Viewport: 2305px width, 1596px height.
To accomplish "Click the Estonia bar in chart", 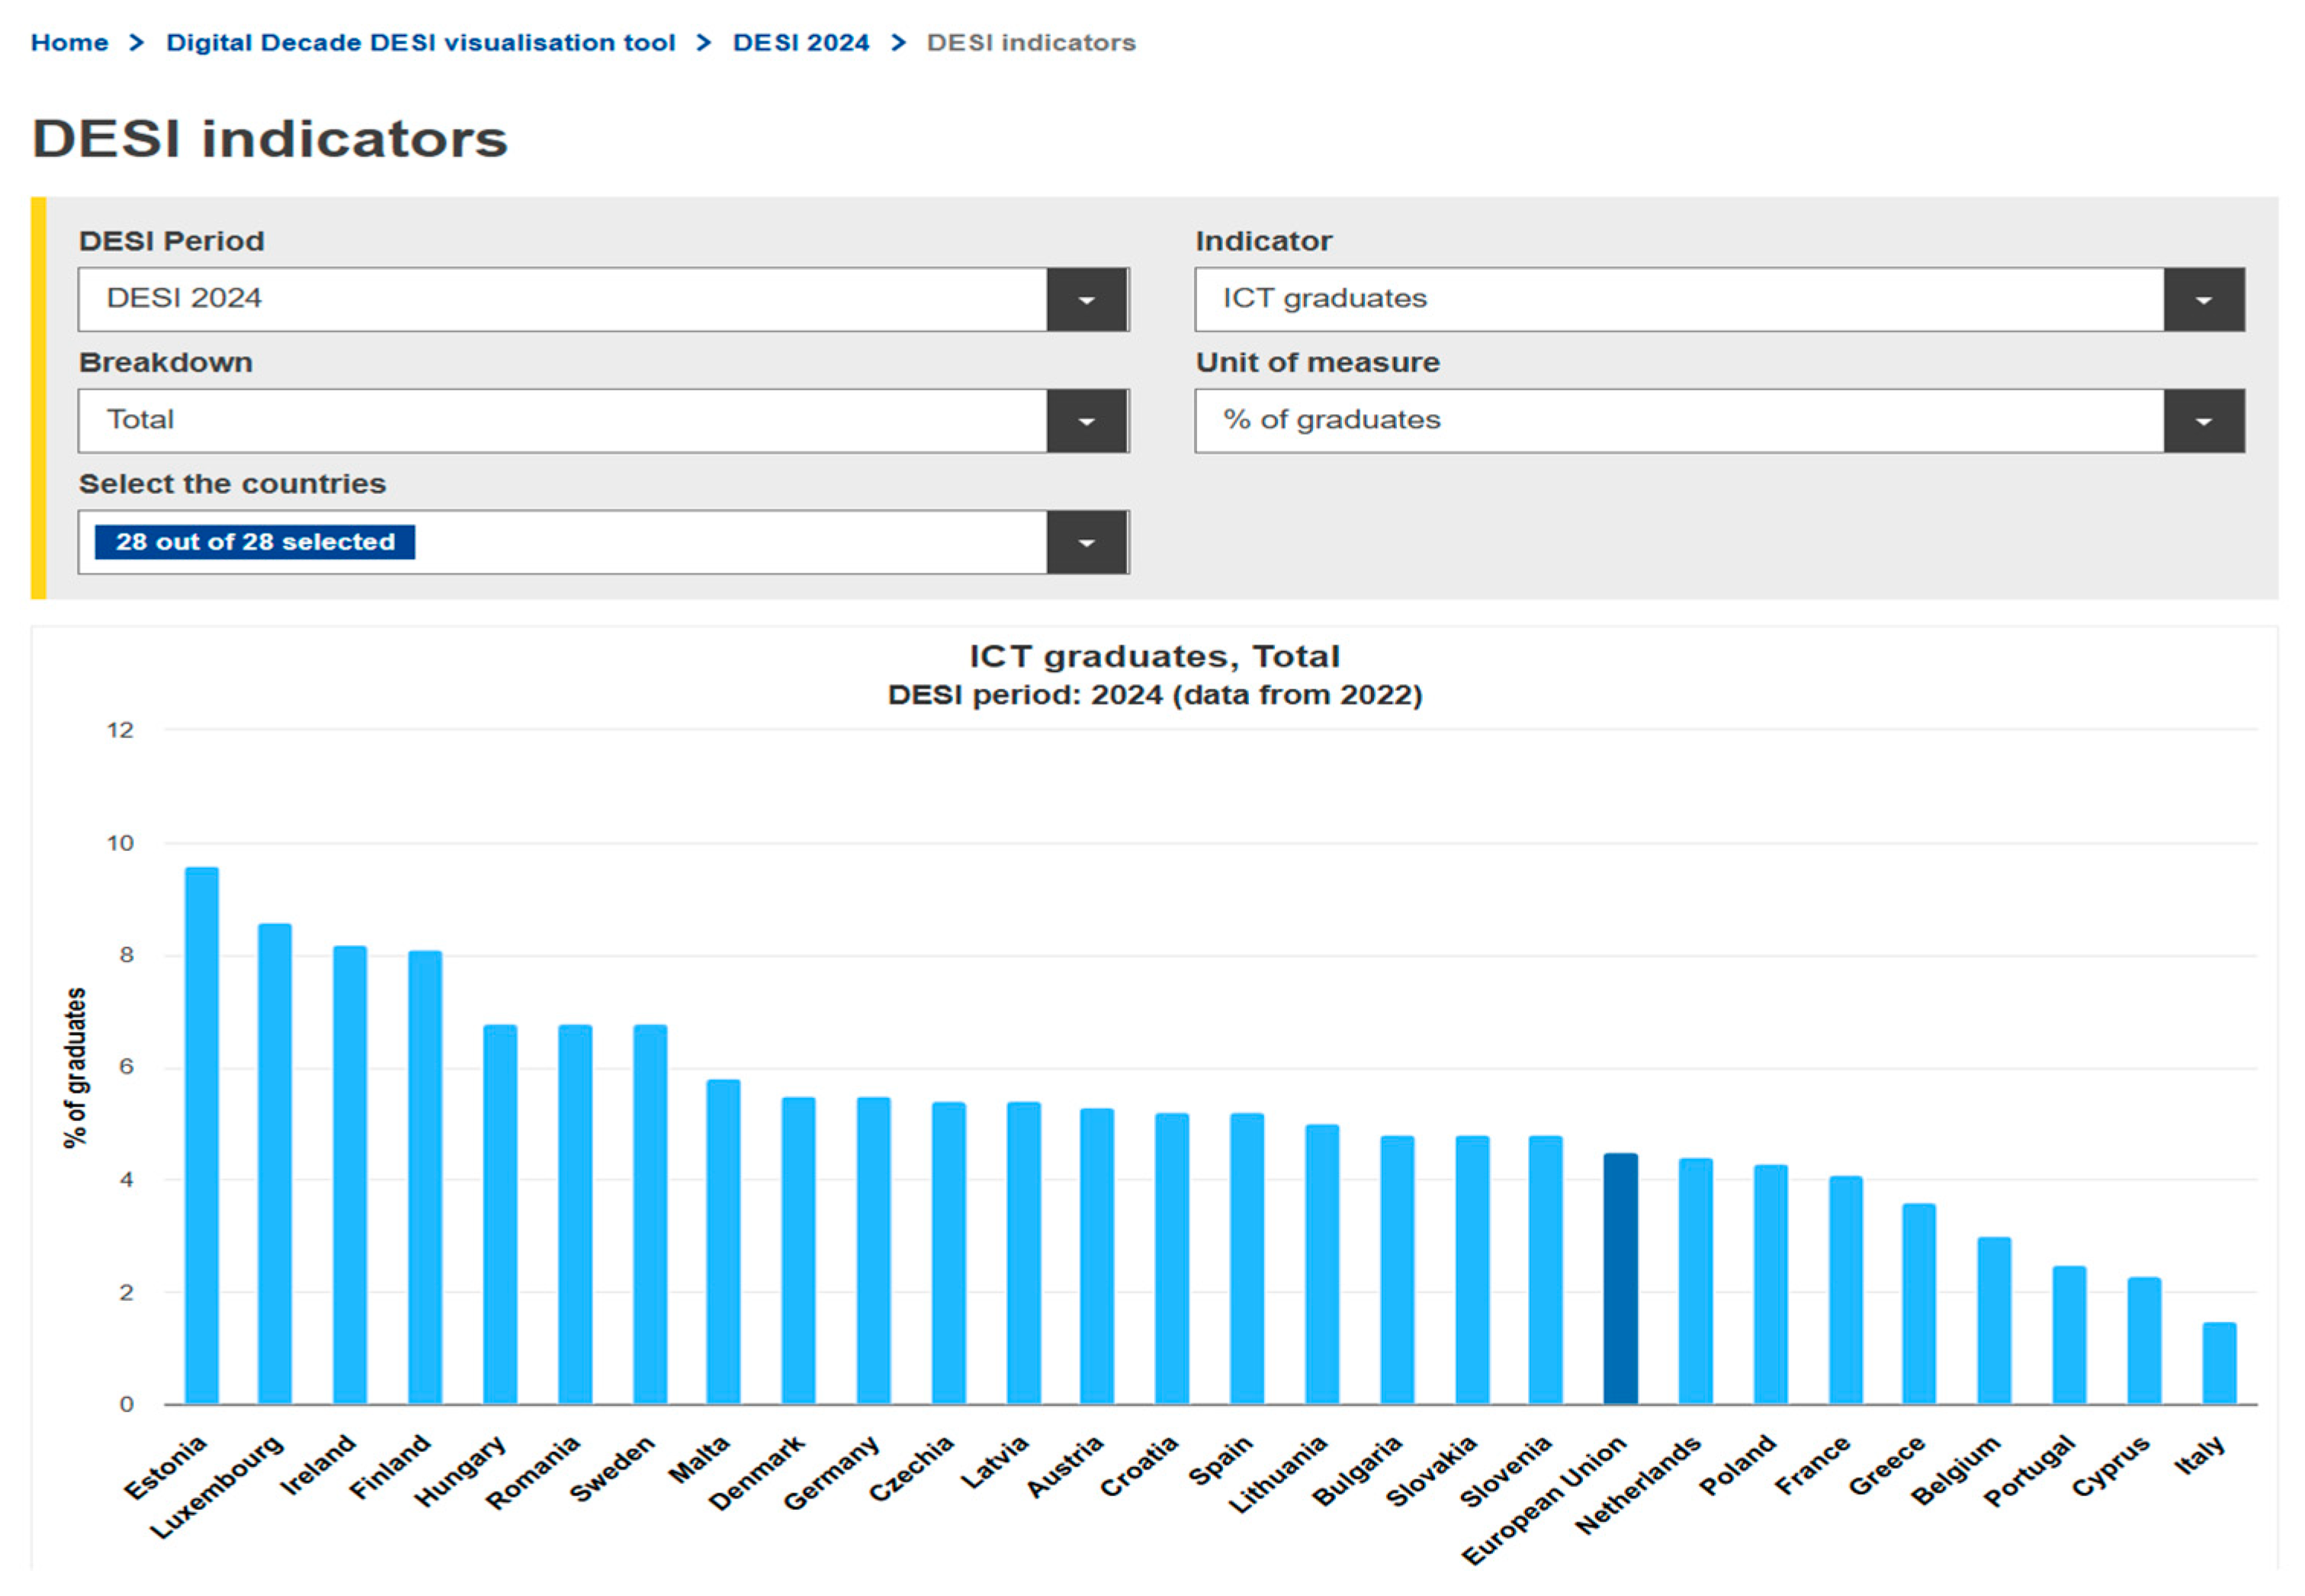I will click(x=202, y=1135).
